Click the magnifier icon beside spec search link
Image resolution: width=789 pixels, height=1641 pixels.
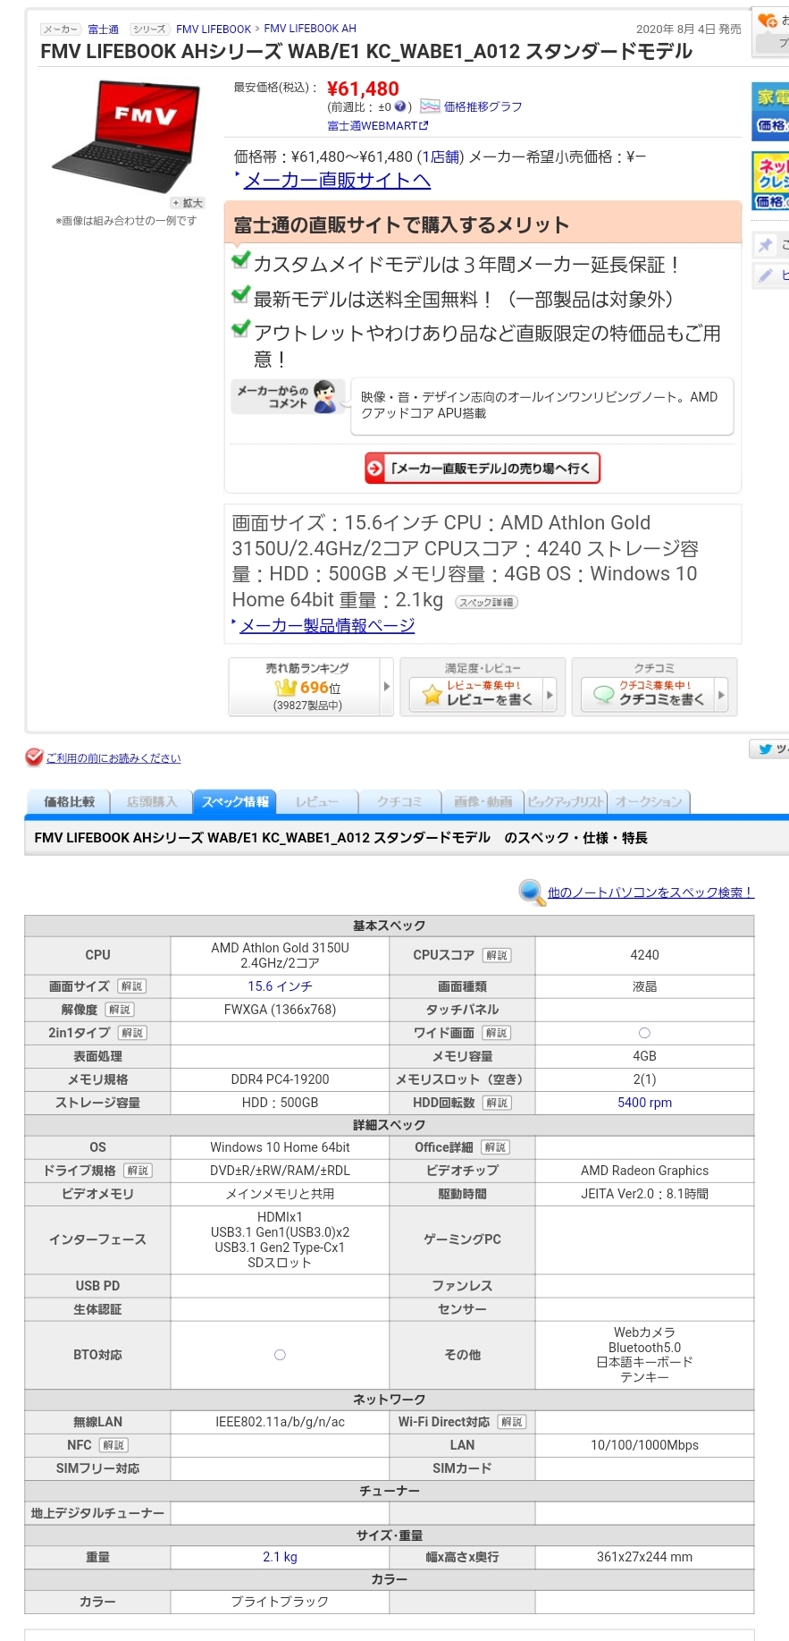[532, 892]
